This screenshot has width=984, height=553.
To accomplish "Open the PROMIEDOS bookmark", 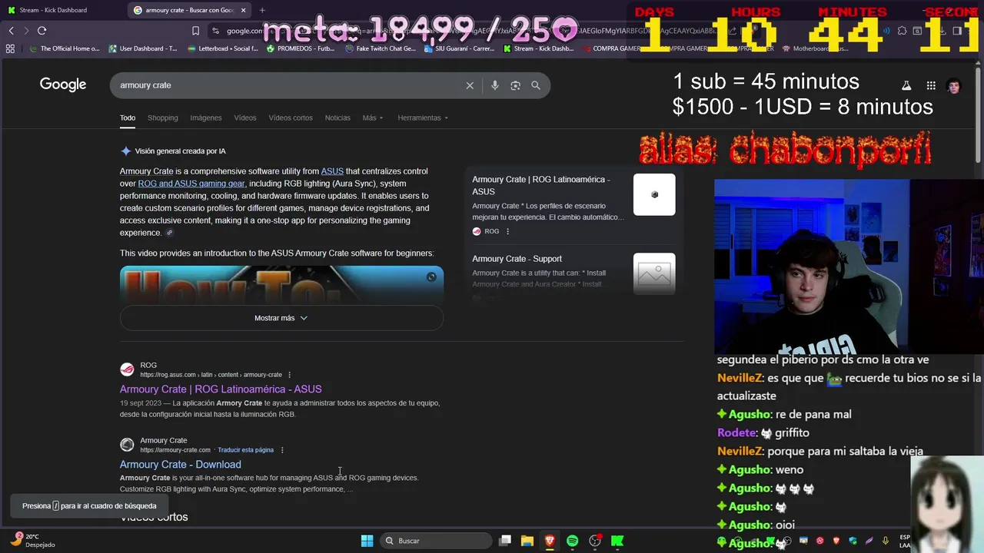I will (x=301, y=48).
